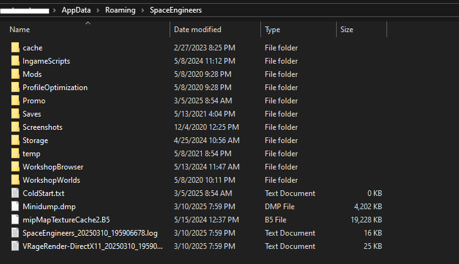Select the WorkshopBrowser folder name

coord(53,167)
